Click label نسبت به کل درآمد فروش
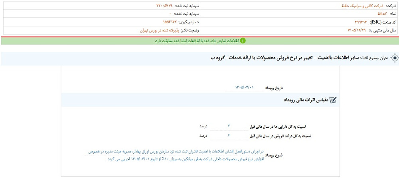 pyautogui.click(x=280, y=136)
